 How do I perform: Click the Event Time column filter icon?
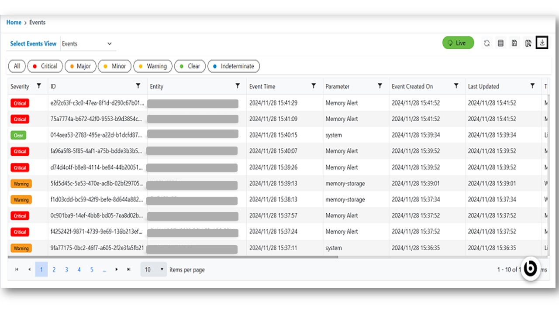(314, 86)
